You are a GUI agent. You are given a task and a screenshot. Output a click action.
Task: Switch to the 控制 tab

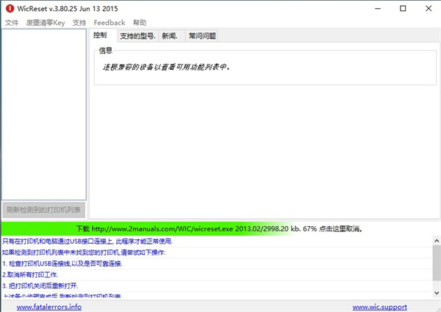pos(103,35)
